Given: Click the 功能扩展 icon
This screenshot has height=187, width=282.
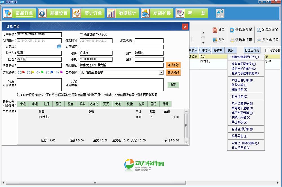Looking at the screenshot, I should (x=146, y=13).
